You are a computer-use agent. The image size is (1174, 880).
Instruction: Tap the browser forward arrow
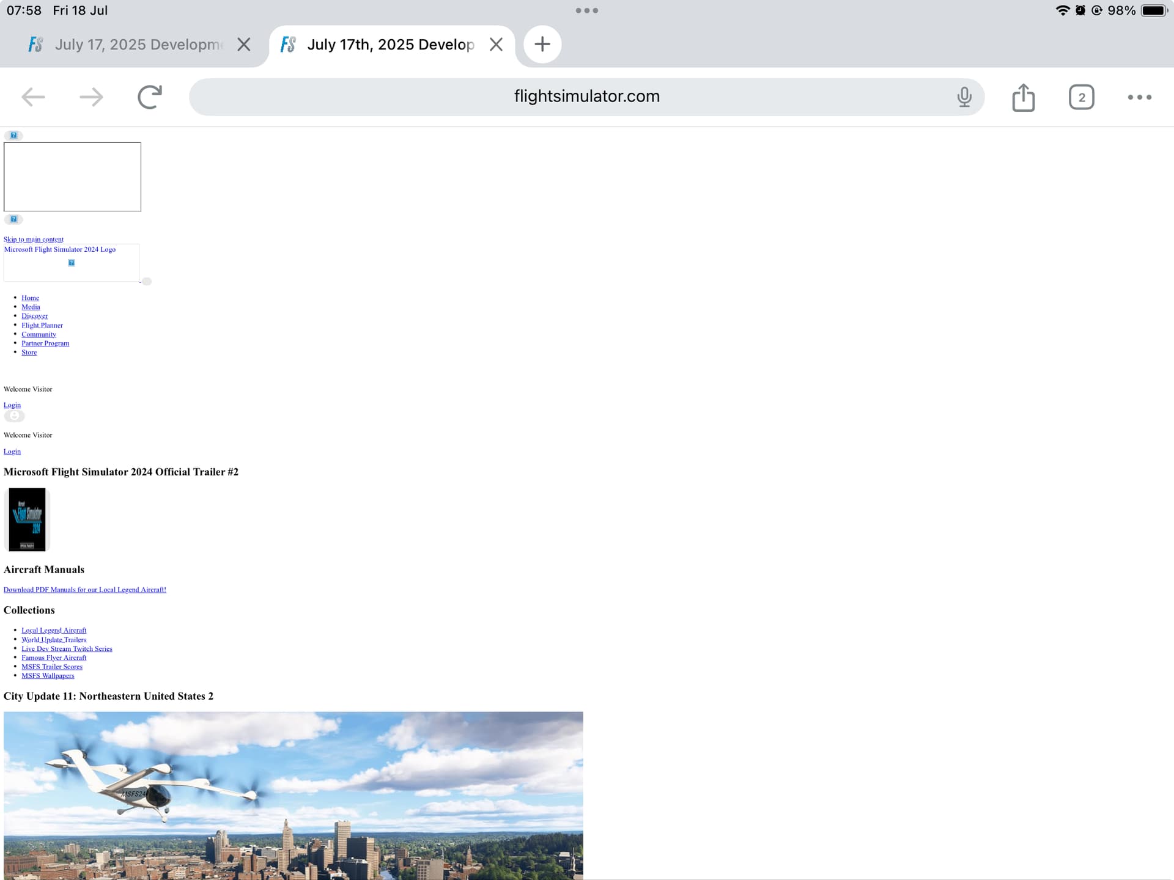91,97
